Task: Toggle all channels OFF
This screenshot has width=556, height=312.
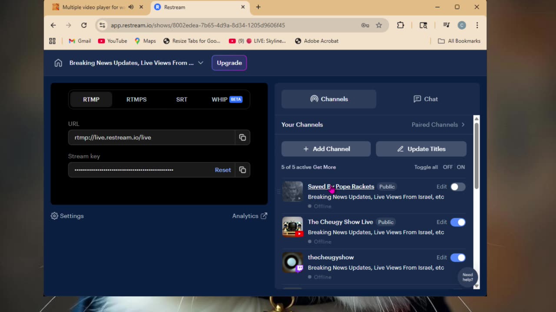Action: [447, 167]
